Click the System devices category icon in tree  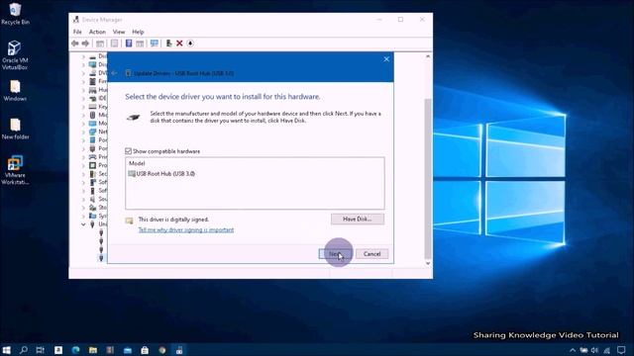pyautogui.click(x=92, y=216)
